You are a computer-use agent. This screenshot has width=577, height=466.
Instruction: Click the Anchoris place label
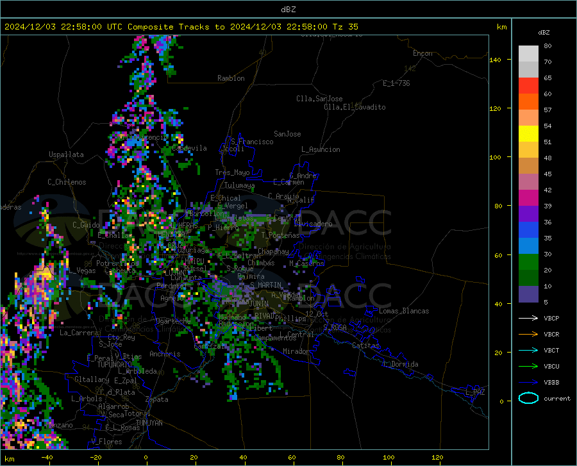coord(165,354)
